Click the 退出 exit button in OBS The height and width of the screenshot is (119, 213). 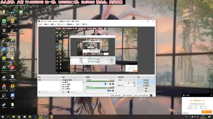146,91
